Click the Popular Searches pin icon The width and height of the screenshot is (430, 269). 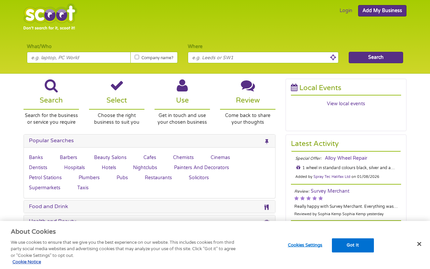coord(267,142)
